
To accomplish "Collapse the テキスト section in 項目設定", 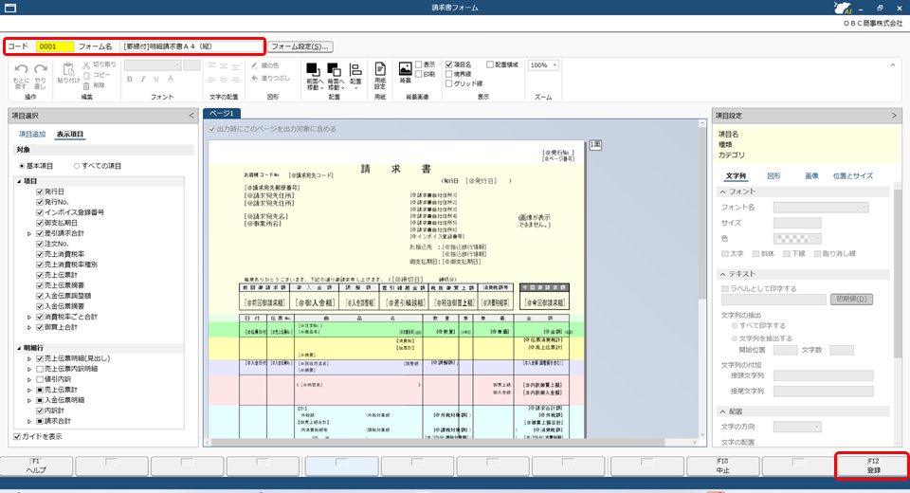I will coord(722,274).
